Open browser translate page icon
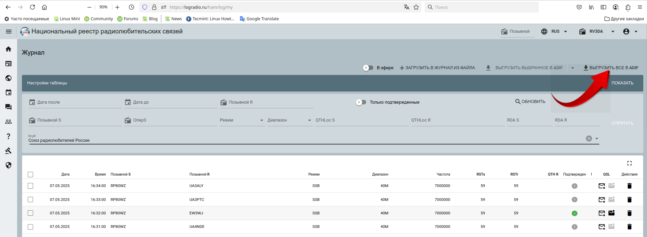Screen dimensions: 647x237 click(407, 7)
